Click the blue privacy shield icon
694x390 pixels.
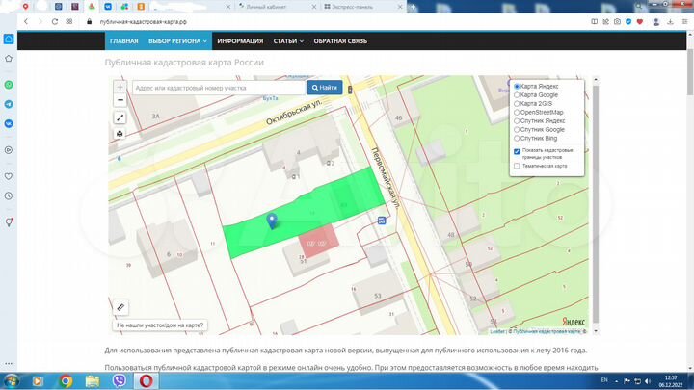tap(628, 21)
